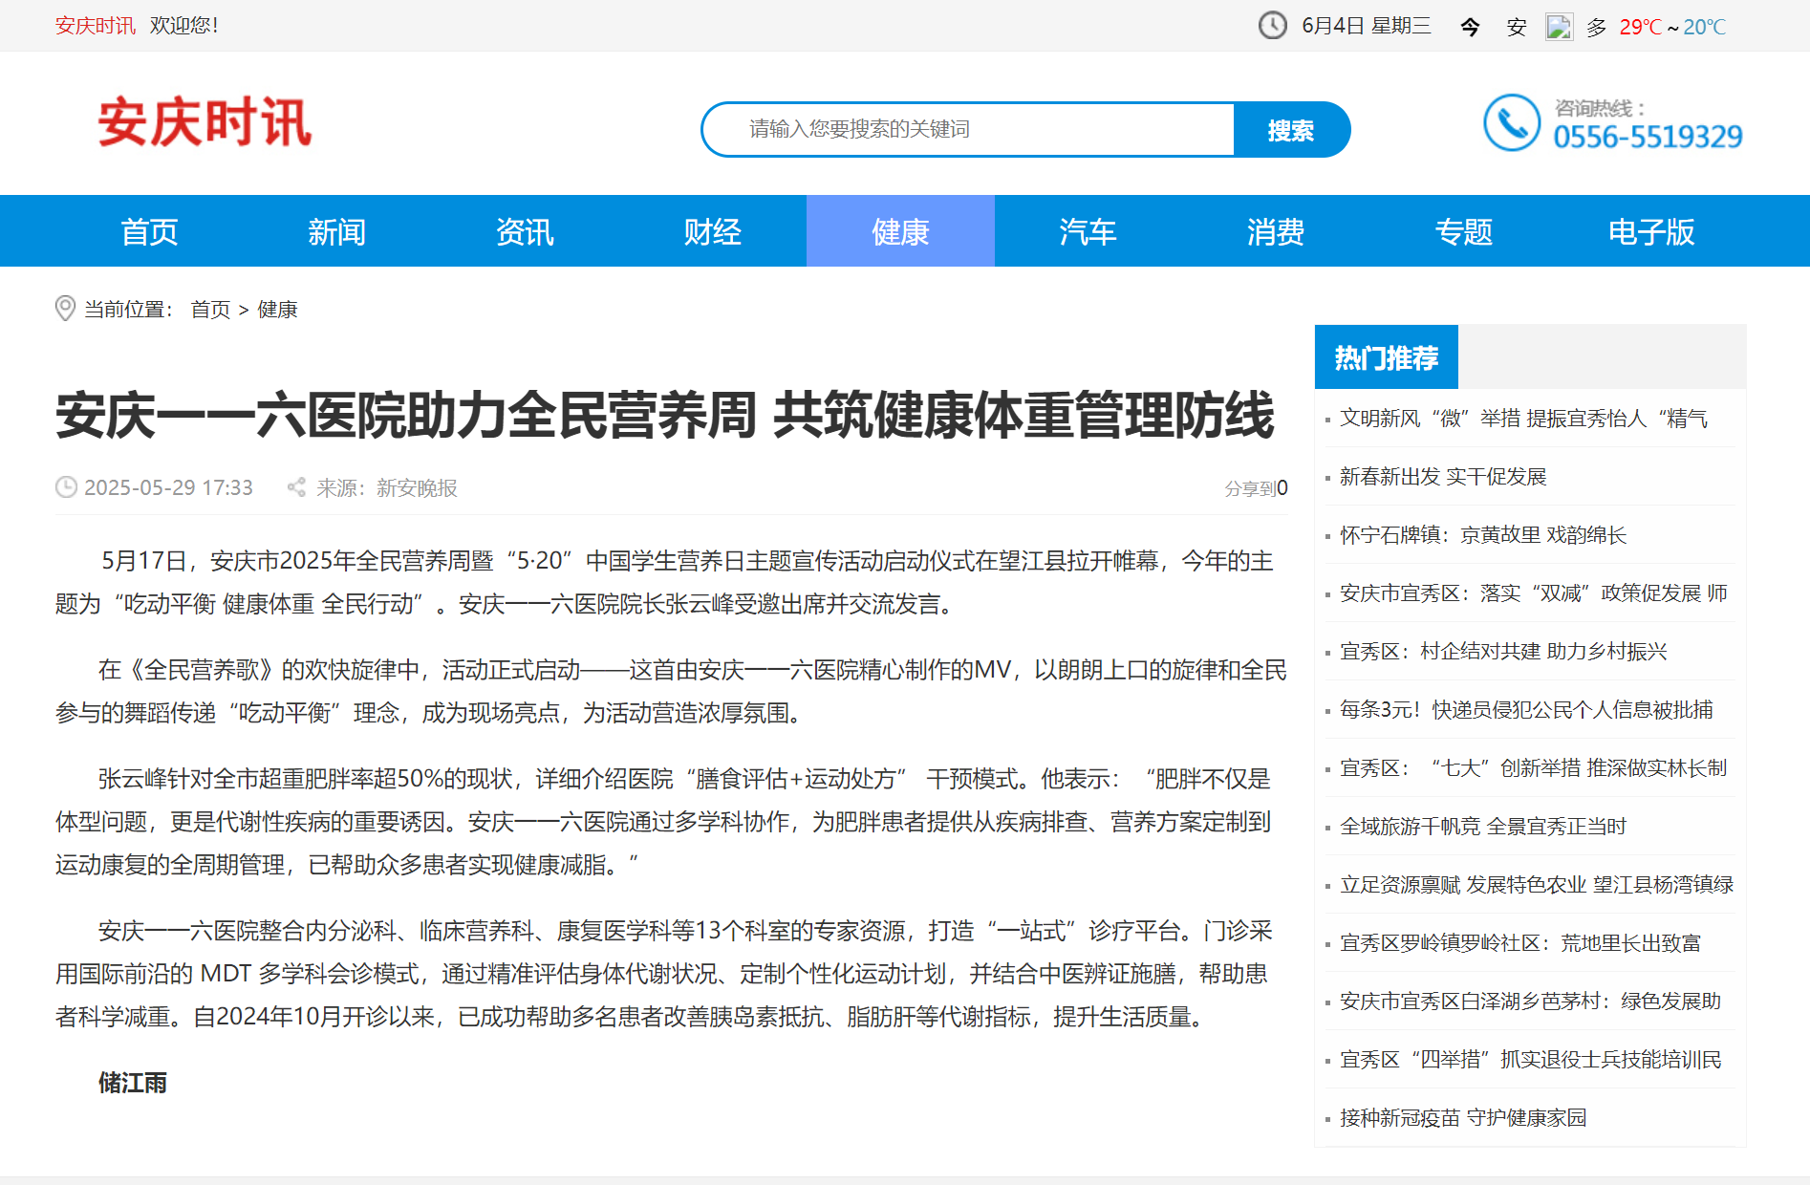1810x1185 pixels.
Task: Click the clock icon before 6月4日 date
Action: click(x=1272, y=26)
